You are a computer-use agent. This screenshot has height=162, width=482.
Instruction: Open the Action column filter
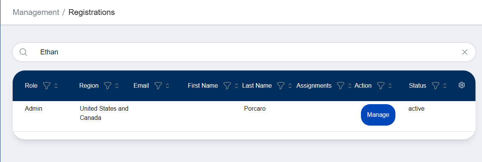click(x=380, y=86)
